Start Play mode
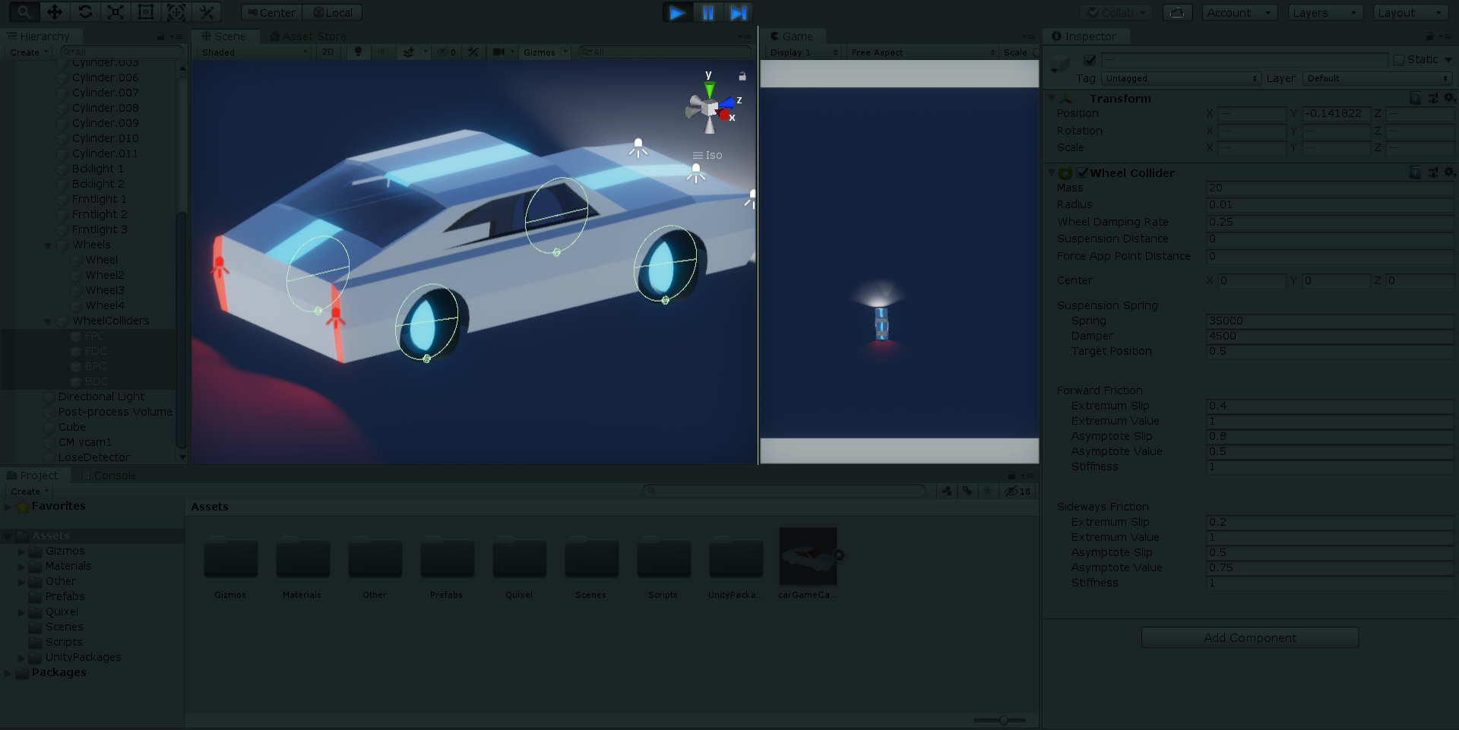Screen dimensions: 1459x730 pos(677,12)
